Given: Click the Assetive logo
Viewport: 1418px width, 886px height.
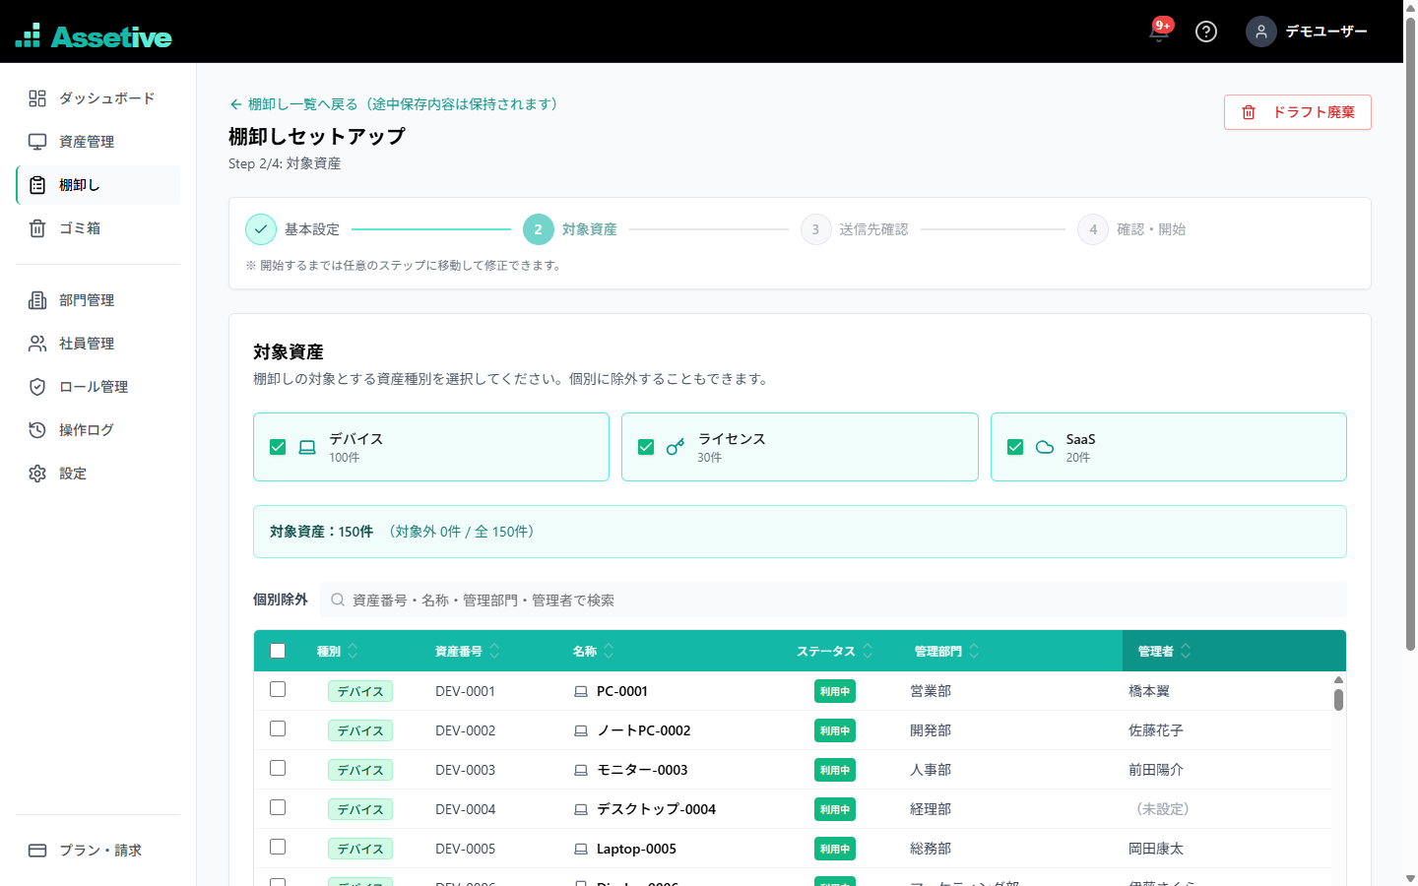Looking at the screenshot, I should [x=94, y=36].
